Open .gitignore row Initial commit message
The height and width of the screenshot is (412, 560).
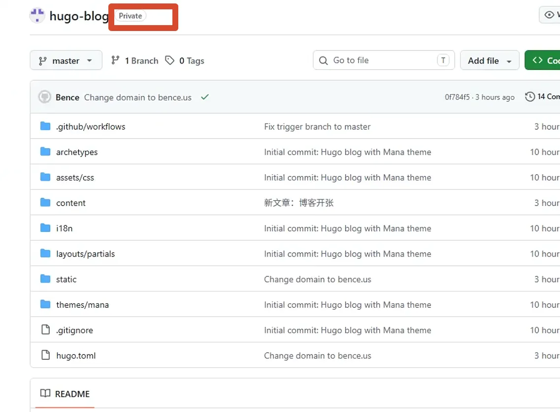(x=348, y=330)
